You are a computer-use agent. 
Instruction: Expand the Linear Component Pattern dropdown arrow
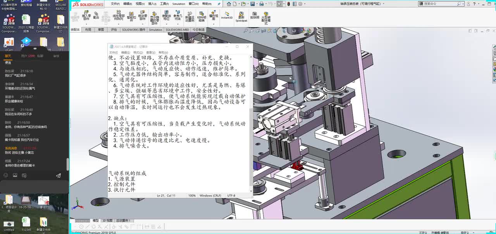pyautogui.click(x=118, y=24)
